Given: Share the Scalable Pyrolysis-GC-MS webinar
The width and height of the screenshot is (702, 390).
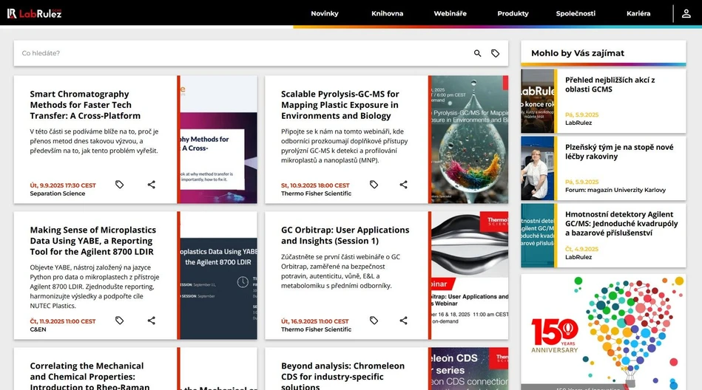Looking at the screenshot, I should [x=404, y=185].
